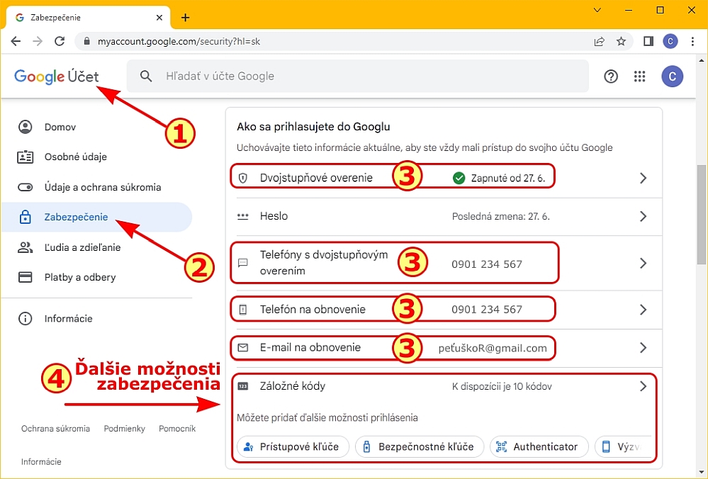Go back to the previous page
This screenshot has width=708, height=479.
16,42
